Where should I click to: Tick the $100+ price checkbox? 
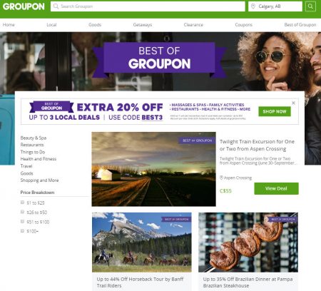point(22,231)
